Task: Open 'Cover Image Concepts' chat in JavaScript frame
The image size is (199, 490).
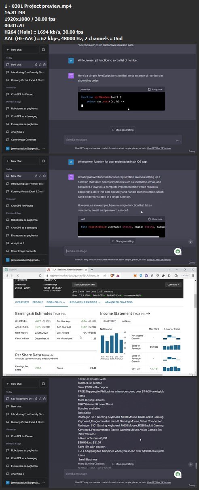Action: (25, 139)
